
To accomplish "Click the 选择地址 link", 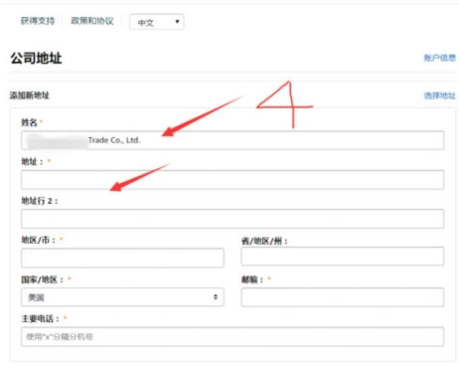I will pyautogui.click(x=440, y=95).
